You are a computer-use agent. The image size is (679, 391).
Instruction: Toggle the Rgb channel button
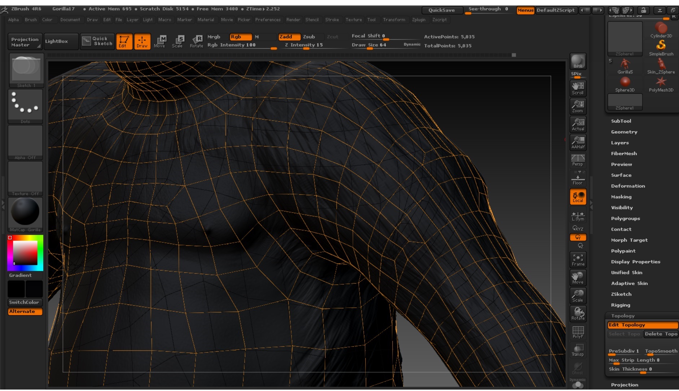pyautogui.click(x=241, y=37)
